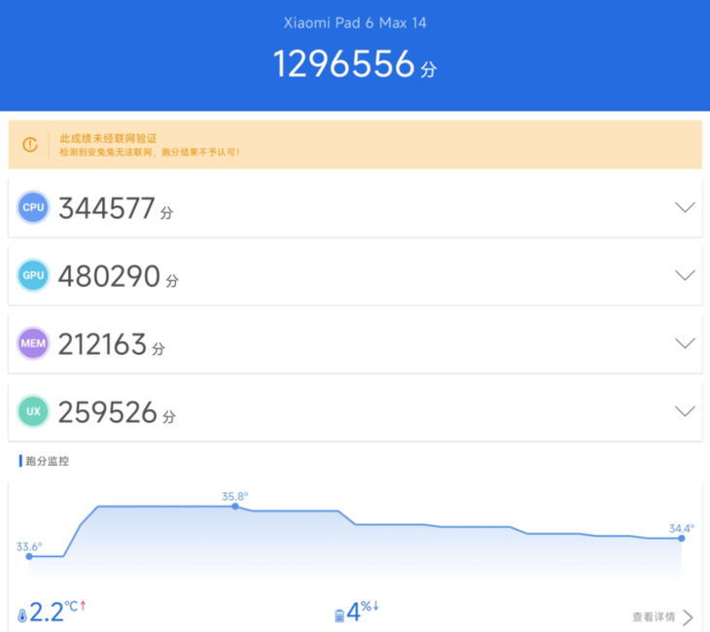The image size is (710, 632).
Task: Click the UX score value 259526
Action: click(108, 412)
